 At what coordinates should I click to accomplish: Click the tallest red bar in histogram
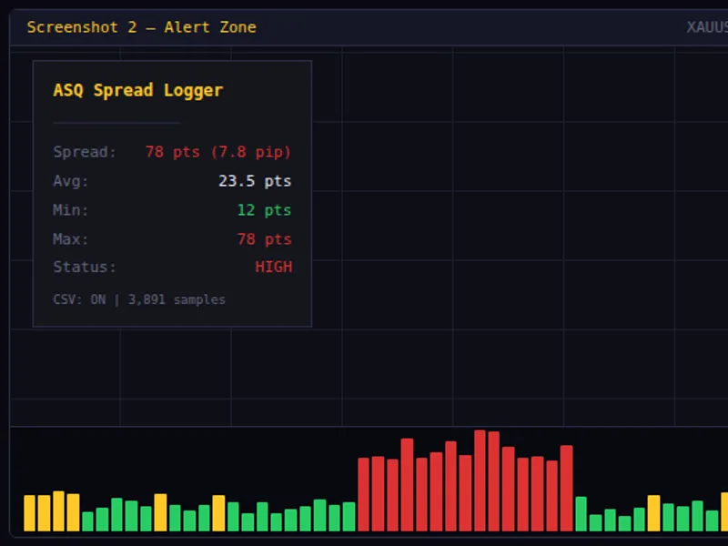(x=480, y=480)
